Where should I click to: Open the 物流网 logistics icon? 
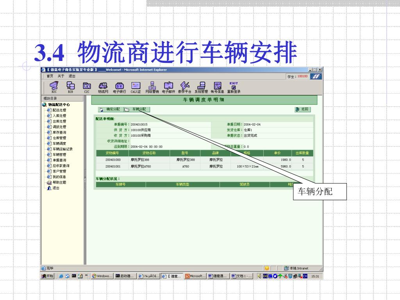[x=103, y=87]
